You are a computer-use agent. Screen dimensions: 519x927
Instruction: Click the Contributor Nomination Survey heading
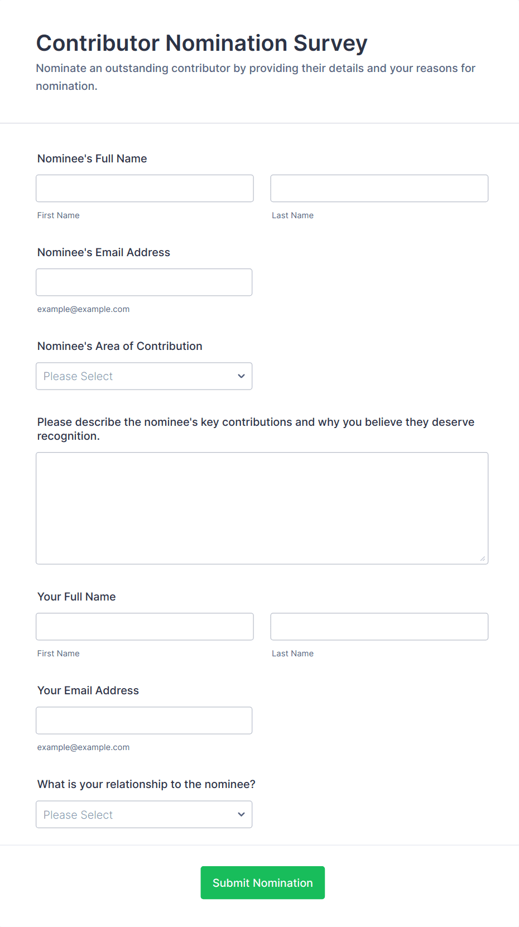[x=201, y=43]
